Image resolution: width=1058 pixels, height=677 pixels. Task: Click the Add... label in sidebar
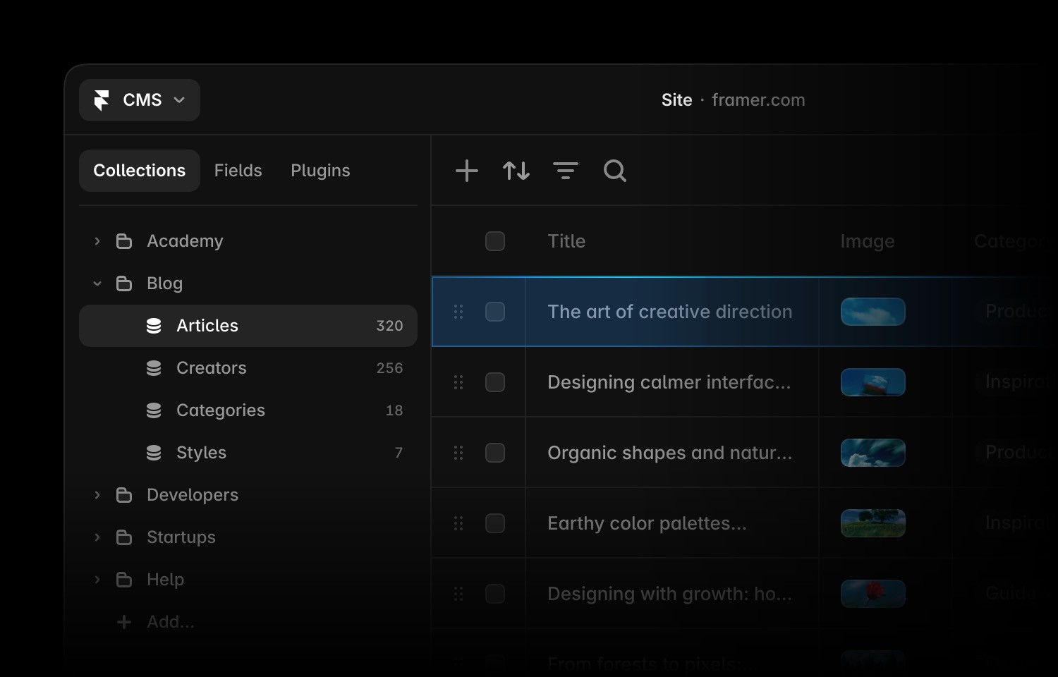171,622
